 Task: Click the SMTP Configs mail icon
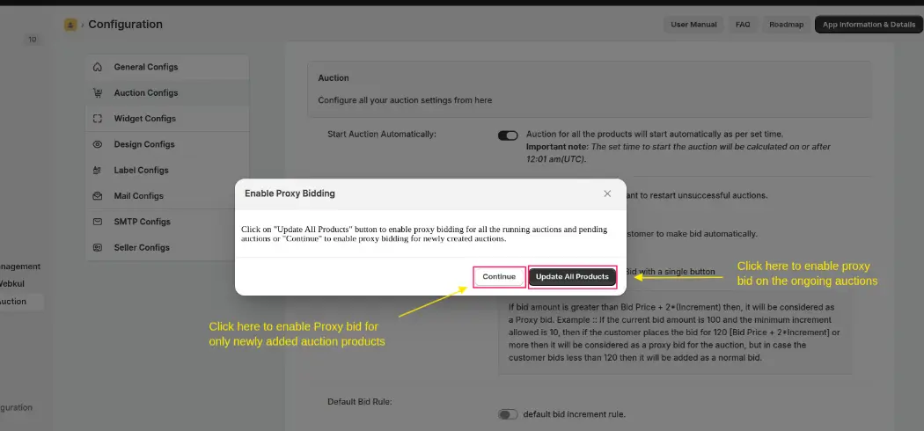98,222
